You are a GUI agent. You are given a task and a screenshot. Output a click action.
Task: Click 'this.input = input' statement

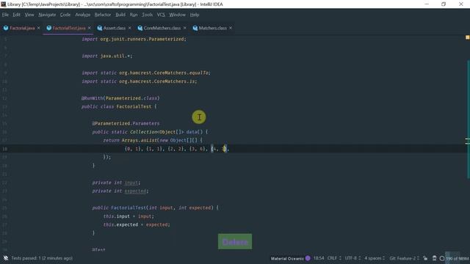(x=129, y=216)
